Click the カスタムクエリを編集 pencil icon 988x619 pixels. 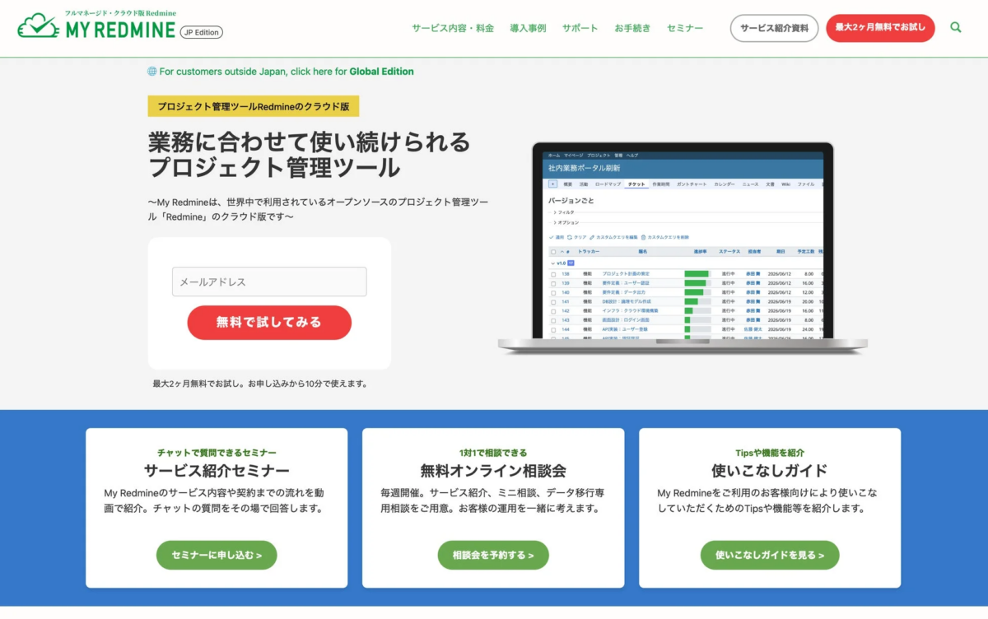(x=592, y=237)
